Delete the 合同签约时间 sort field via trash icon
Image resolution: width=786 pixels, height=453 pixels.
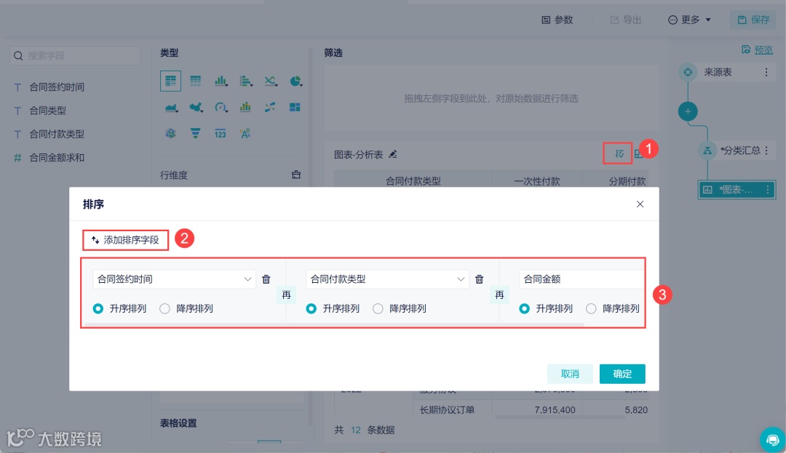coord(266,278)
